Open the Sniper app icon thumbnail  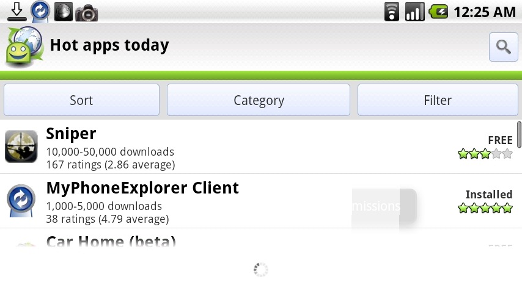click(21, 146)
